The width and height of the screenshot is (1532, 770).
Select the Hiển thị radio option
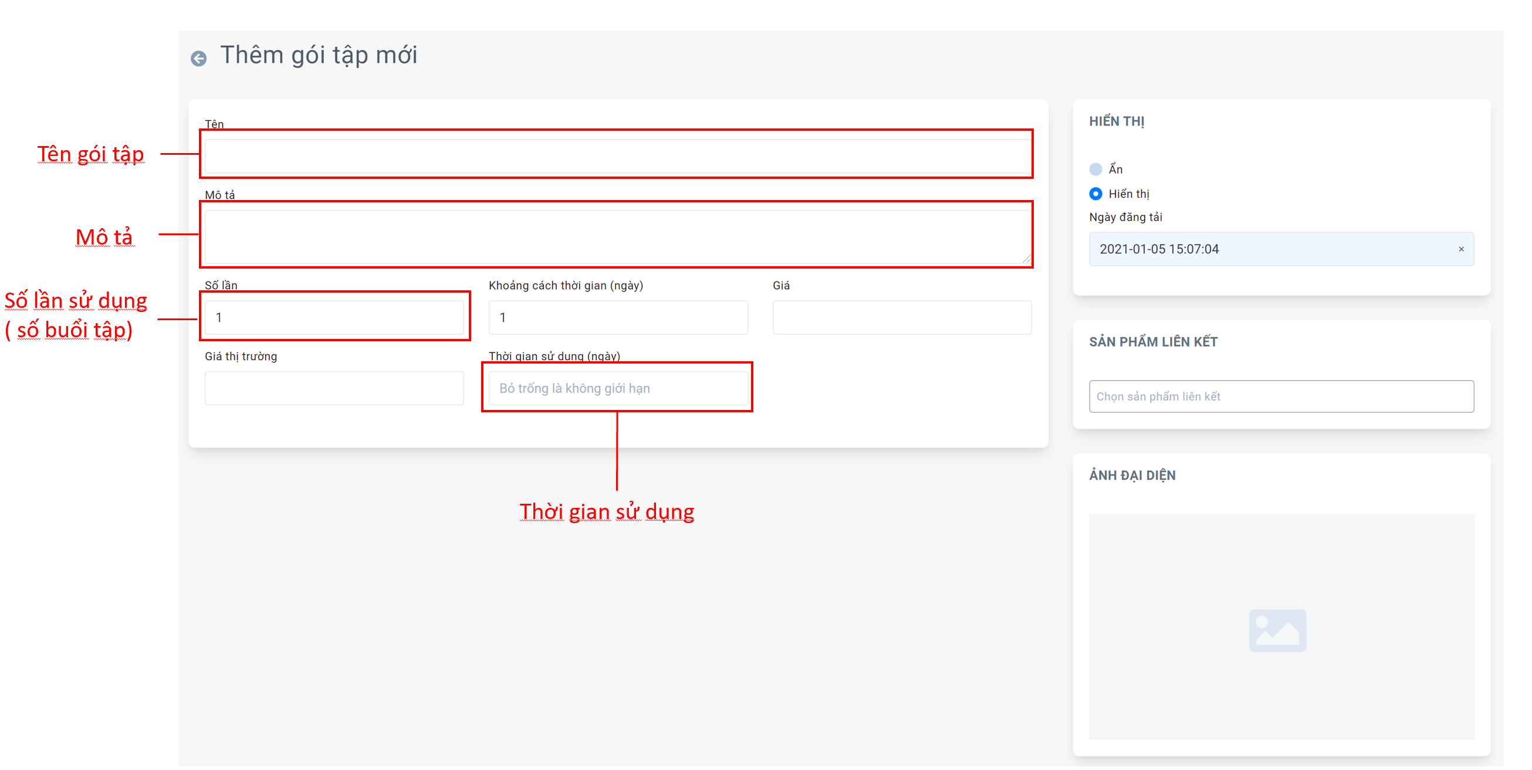click(1095, 194)
